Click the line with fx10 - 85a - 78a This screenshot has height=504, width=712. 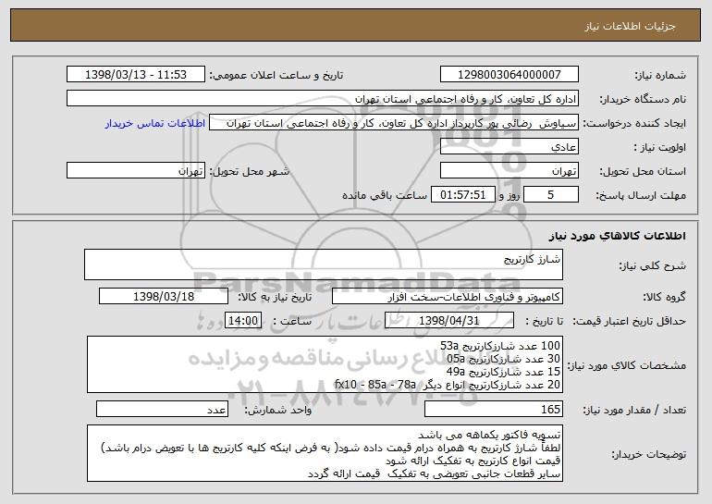tap(448, 385)
